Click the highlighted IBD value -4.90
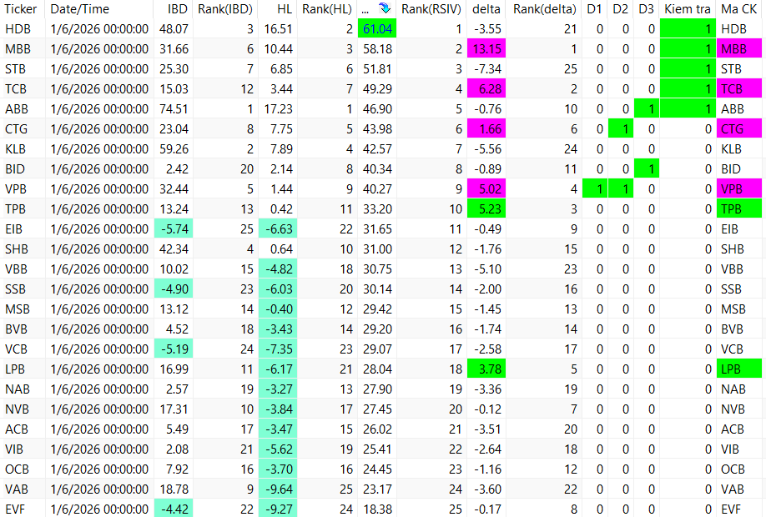This screenshot has height=517, width=766. pos(174,289)
